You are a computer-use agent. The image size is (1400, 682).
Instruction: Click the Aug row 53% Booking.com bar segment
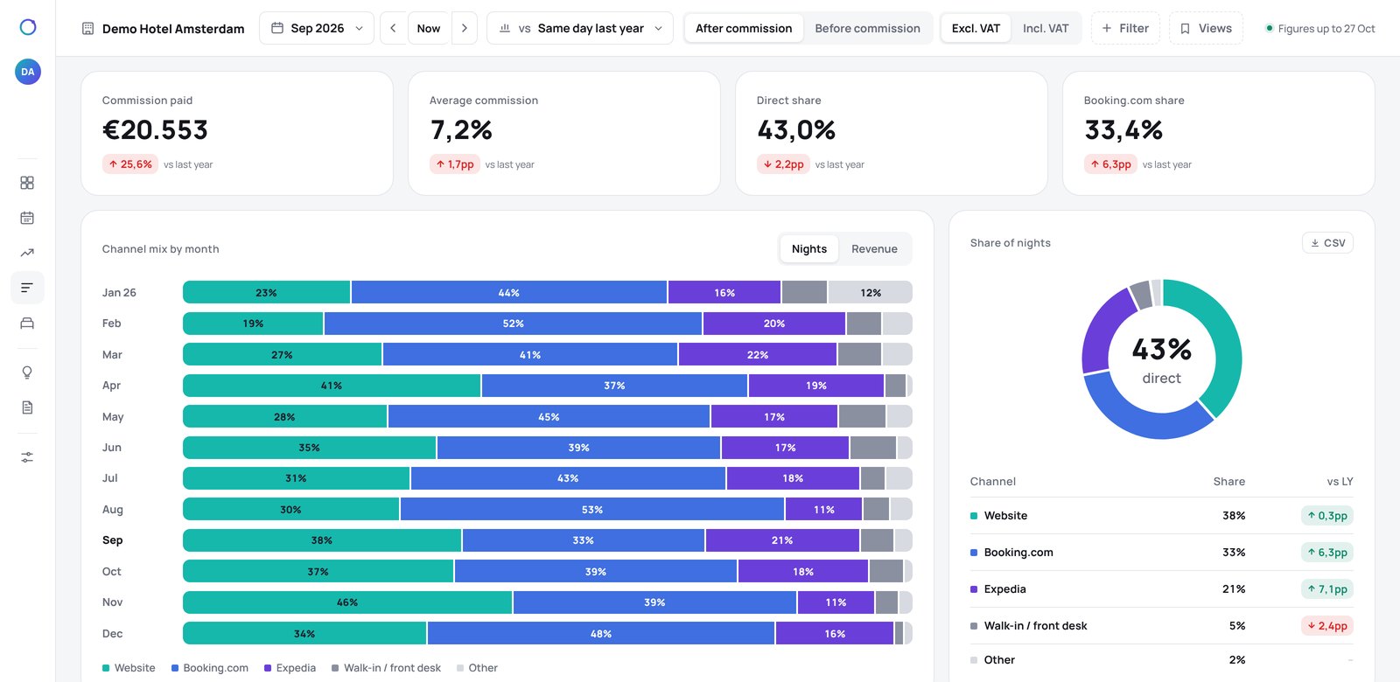coord(592,510)
